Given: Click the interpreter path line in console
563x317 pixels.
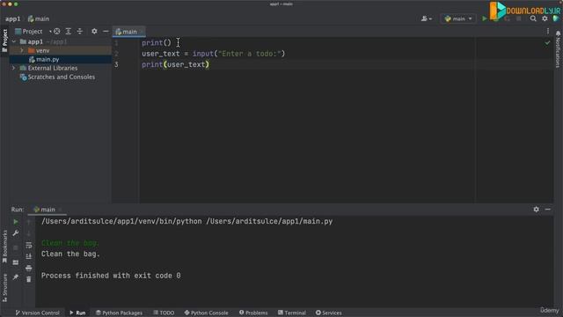Looking at the screenshot, I should 186,221.
